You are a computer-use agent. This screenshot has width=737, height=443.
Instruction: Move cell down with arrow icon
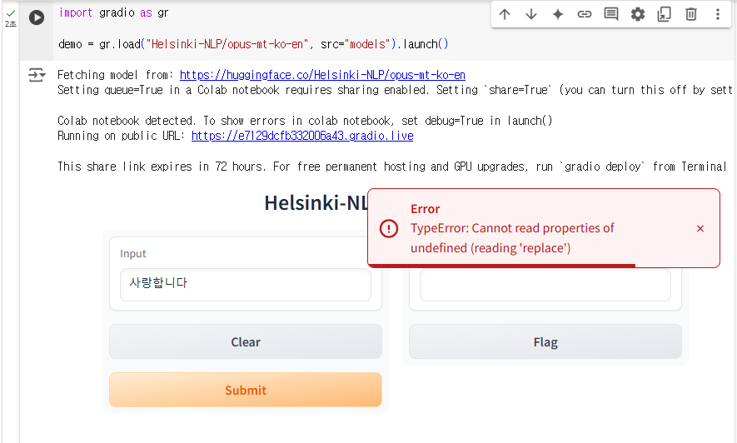(x=531, y=14)
